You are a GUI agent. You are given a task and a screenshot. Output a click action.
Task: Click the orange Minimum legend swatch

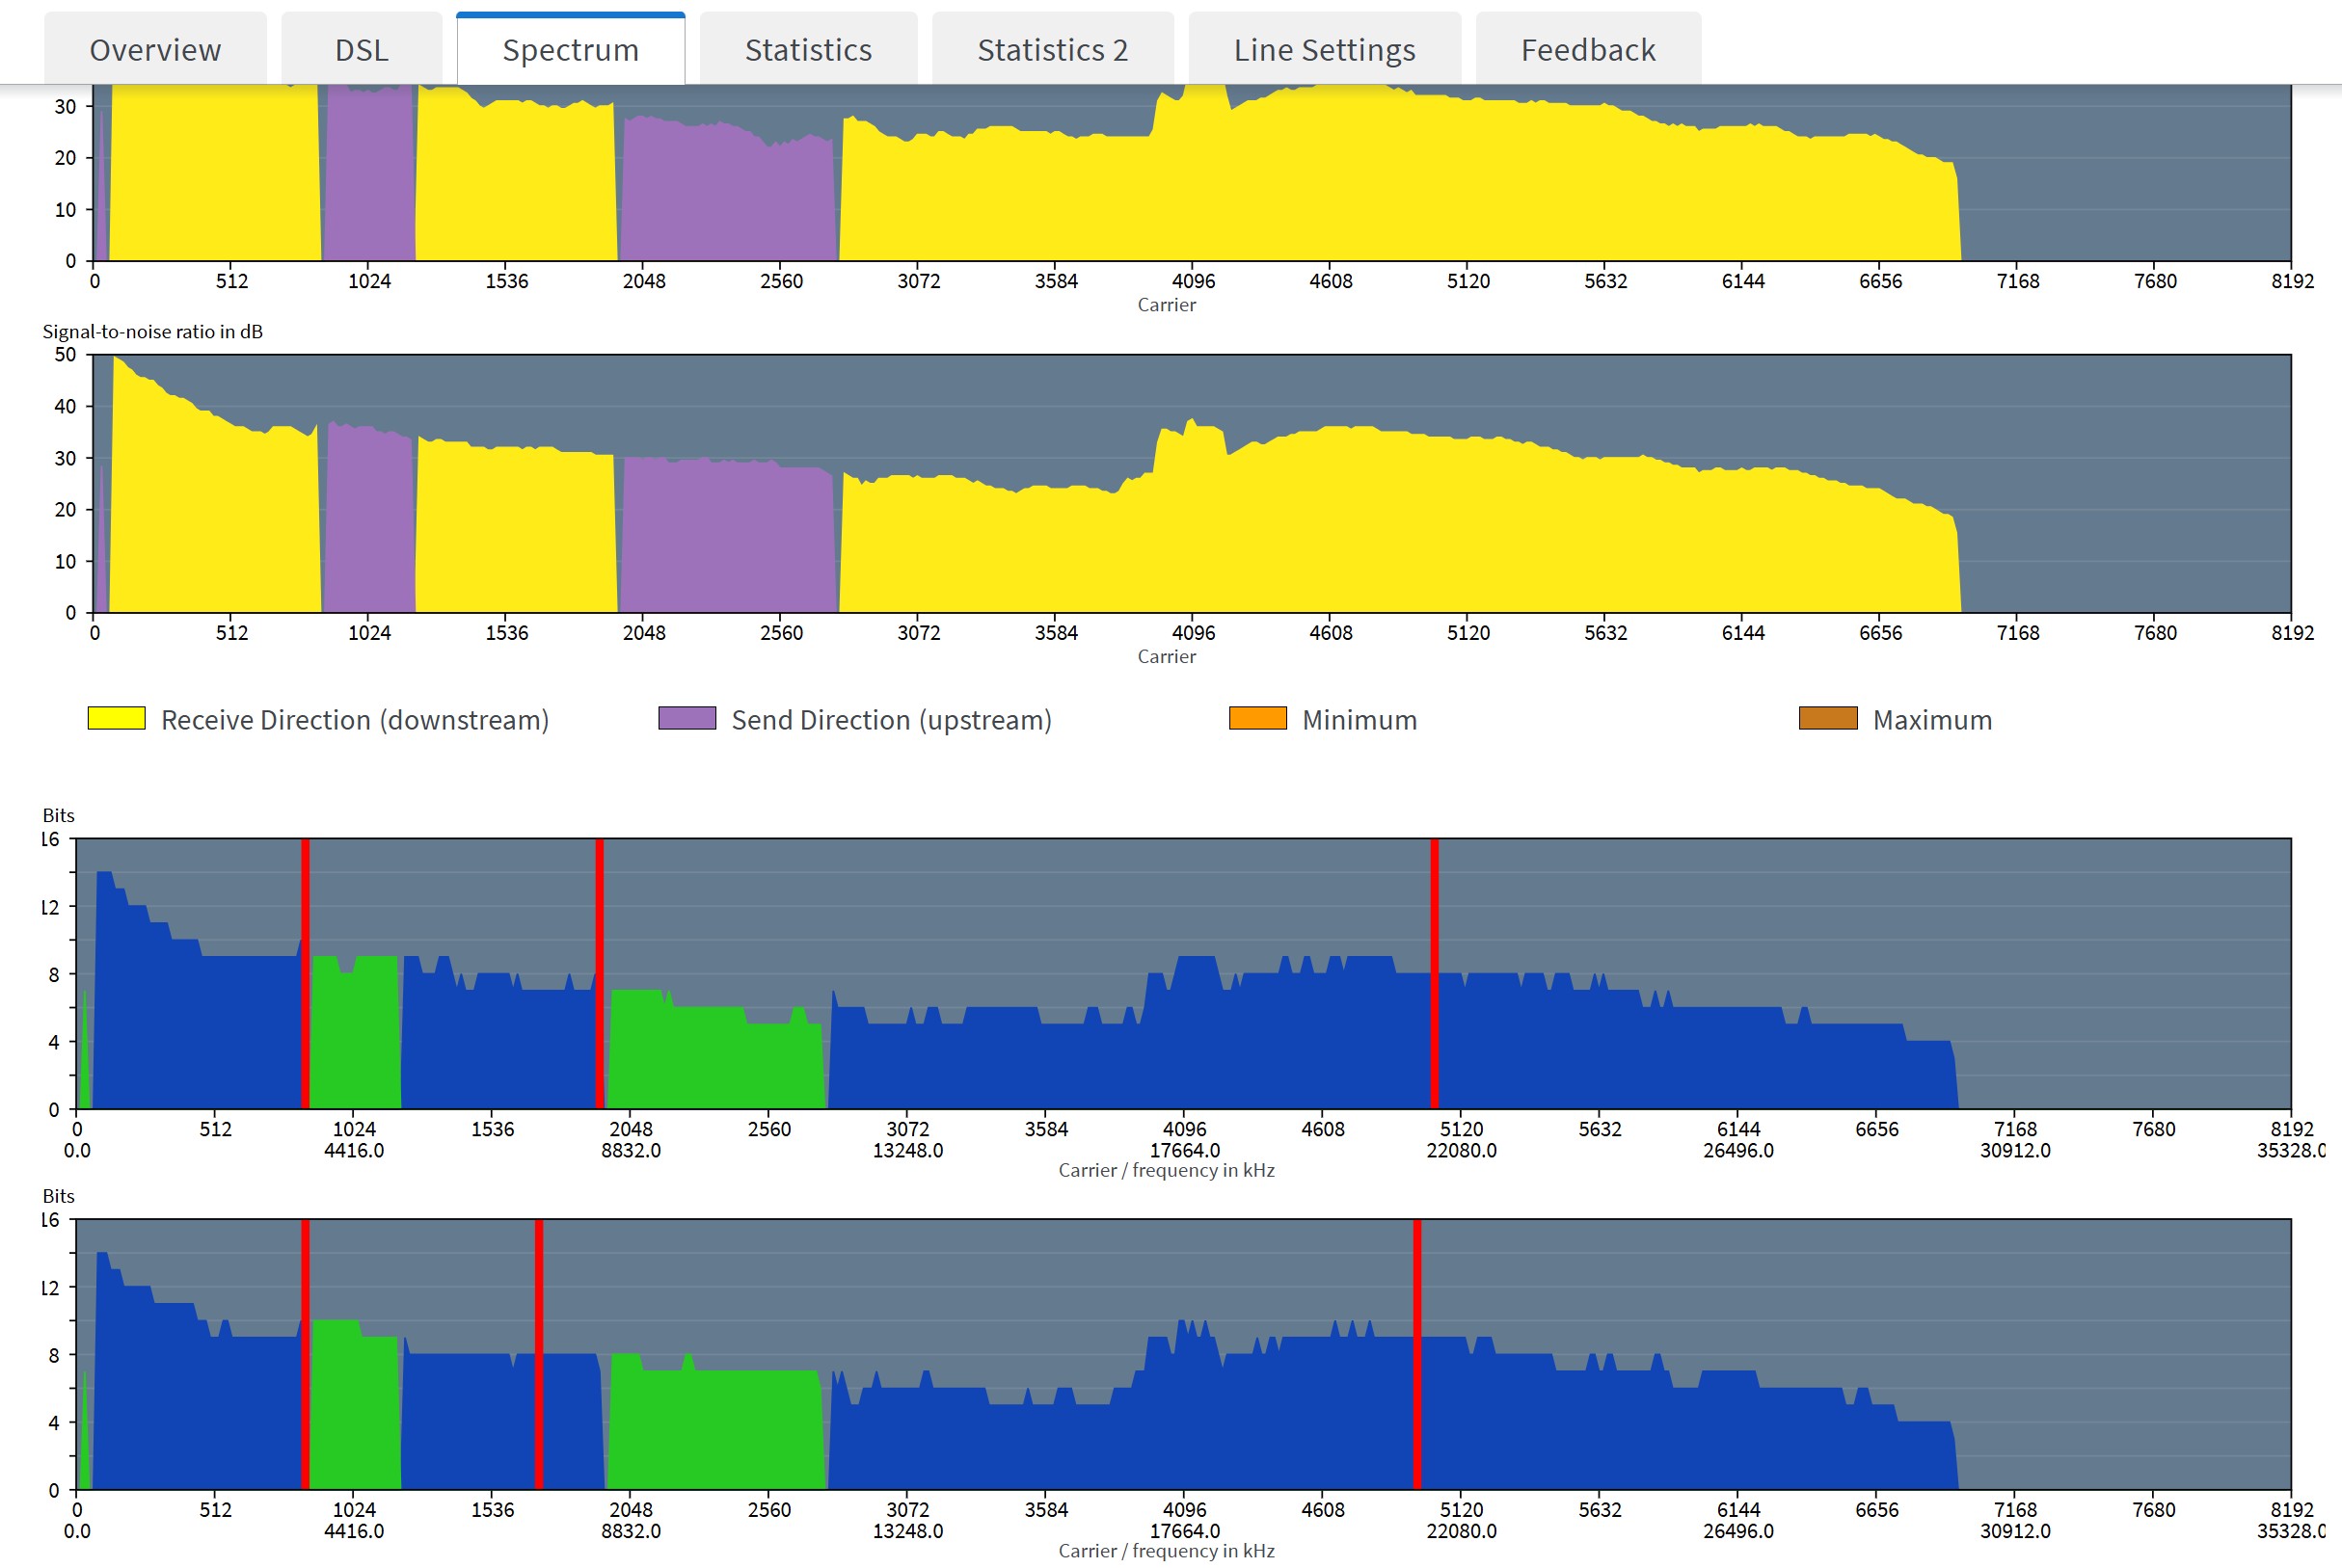click(x=1256, y=718)
